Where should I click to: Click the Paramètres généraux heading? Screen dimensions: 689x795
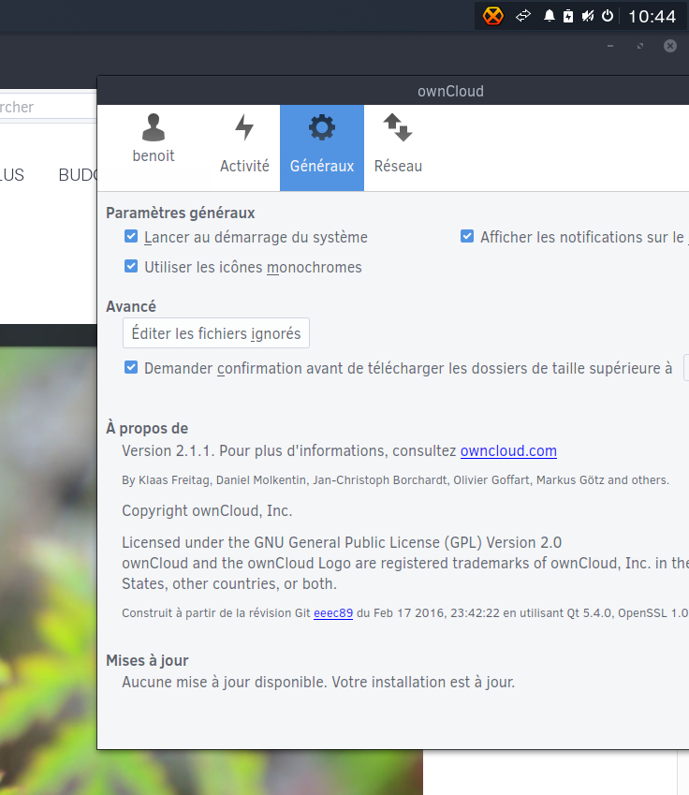181,213
